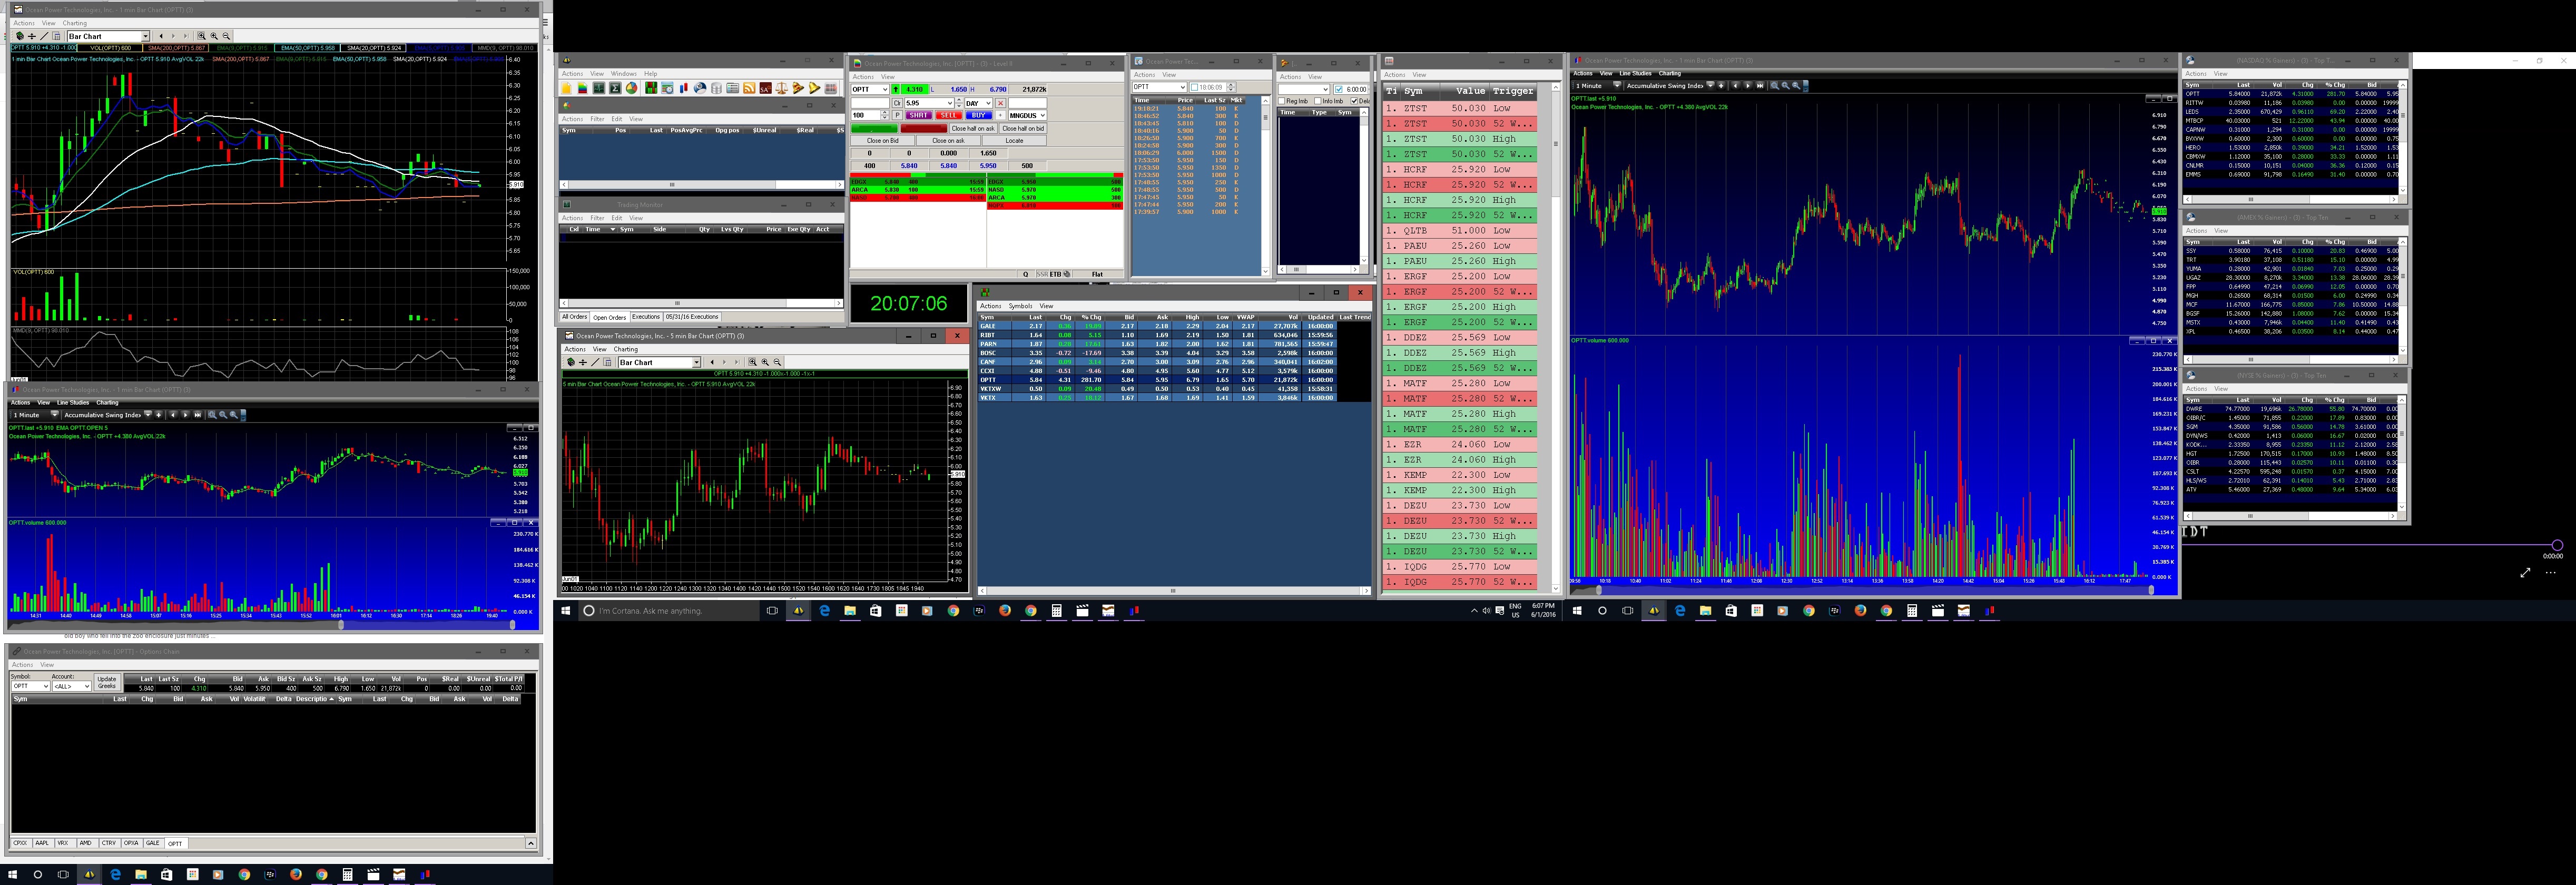Select the Executions tab in Trading Monitor
The width and height of the screenshot is (2576, 885).
[645, 317]
